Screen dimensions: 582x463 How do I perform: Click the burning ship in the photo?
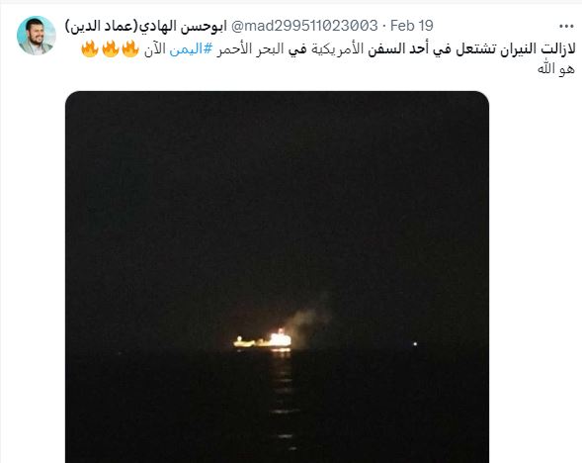pyautogui.click(x=263, y=340)
